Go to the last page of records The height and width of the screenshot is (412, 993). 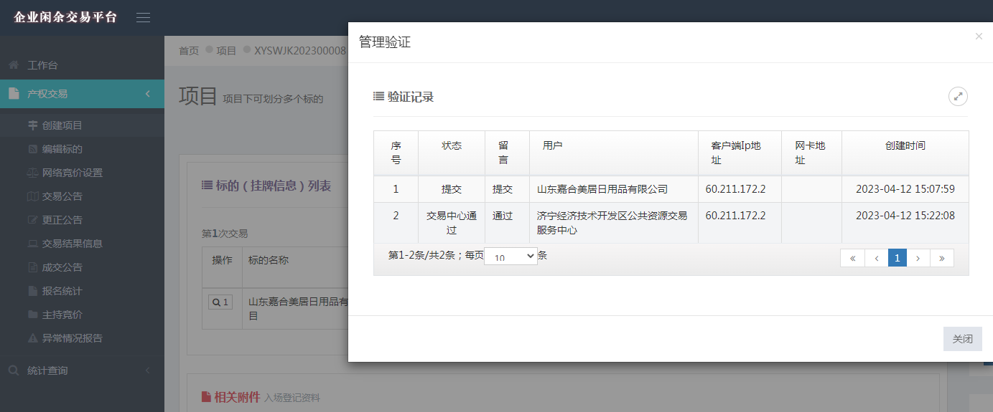point(941,258)
